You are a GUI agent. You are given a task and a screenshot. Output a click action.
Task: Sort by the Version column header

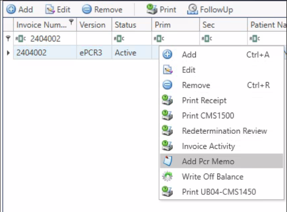click(92, 25)
